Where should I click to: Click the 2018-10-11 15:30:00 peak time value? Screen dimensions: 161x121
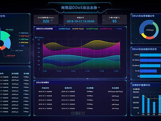coord(80,21)
